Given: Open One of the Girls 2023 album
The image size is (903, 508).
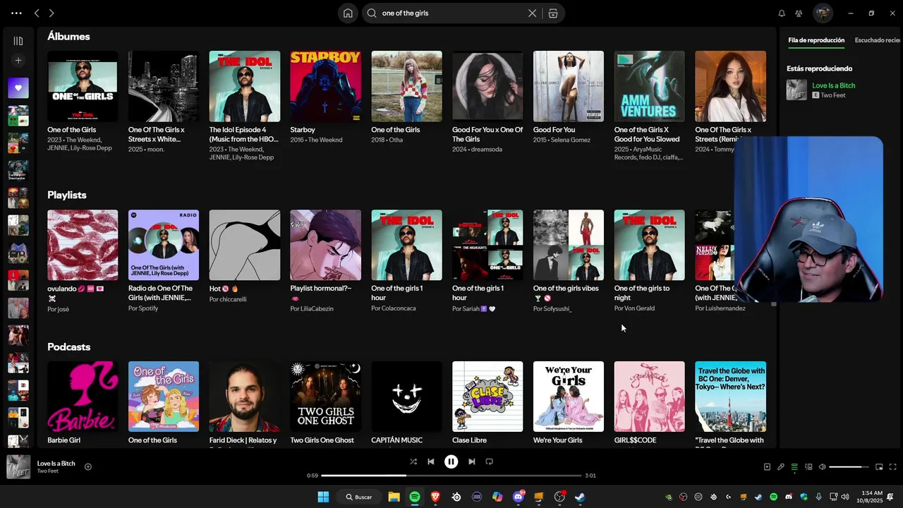Looking at the screenshot, I should point(83,86).
